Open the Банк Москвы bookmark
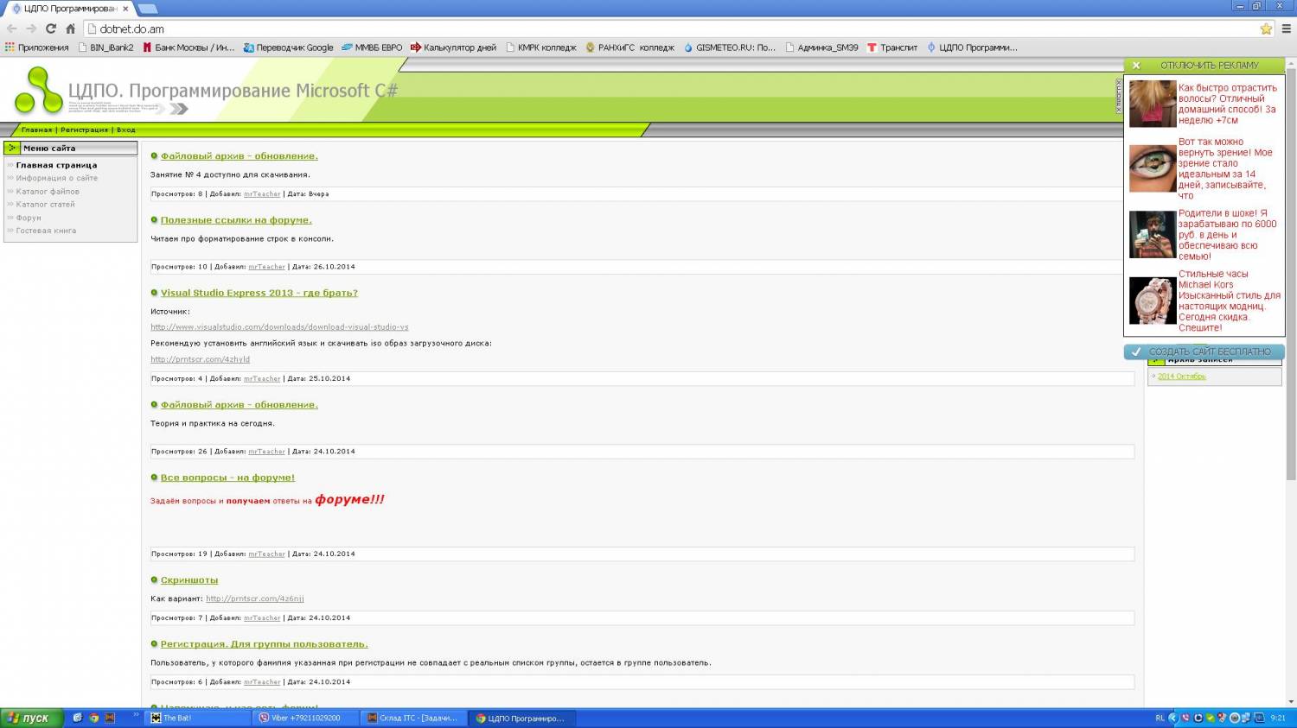1297x728 pixels. coord(188,47)
